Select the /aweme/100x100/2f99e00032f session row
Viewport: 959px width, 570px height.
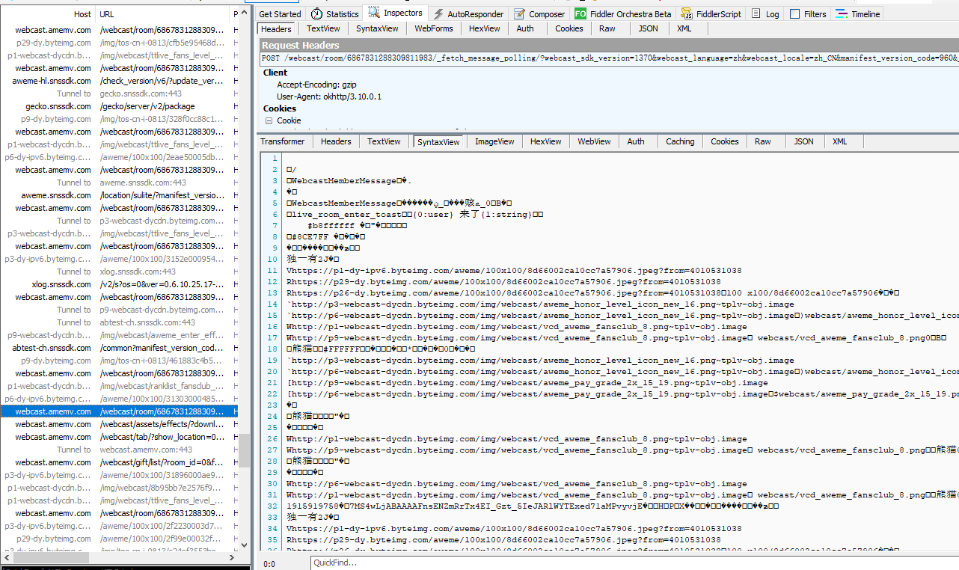120,539
